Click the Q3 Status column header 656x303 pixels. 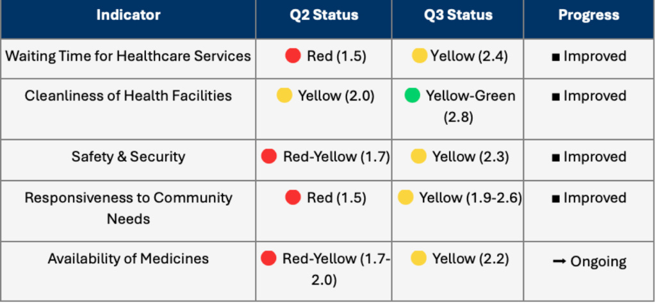457,15
